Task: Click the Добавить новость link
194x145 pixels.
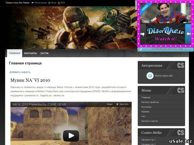Action: pos(20,72)
